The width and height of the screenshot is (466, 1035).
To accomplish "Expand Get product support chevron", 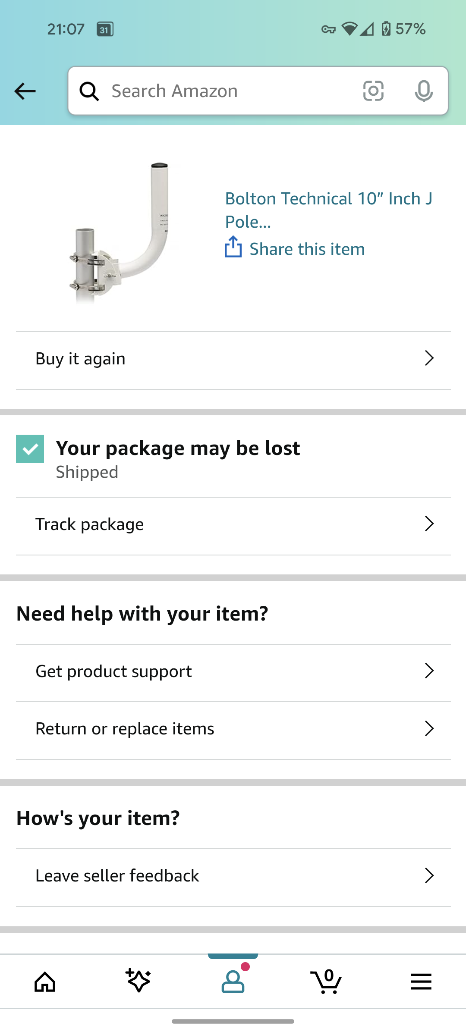I will pos(429,671).
